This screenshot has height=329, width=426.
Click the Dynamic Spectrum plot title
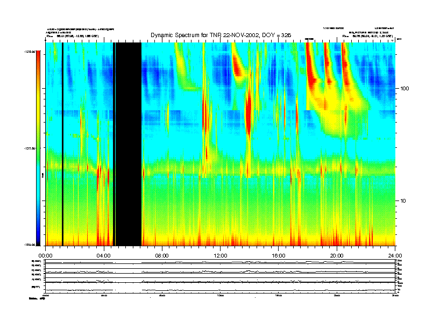[221, 35]
